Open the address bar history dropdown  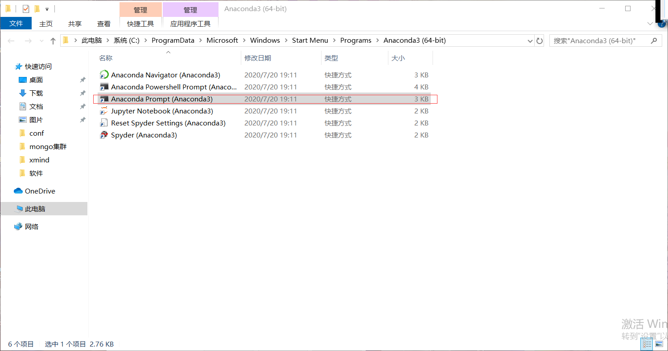[530, 40]
